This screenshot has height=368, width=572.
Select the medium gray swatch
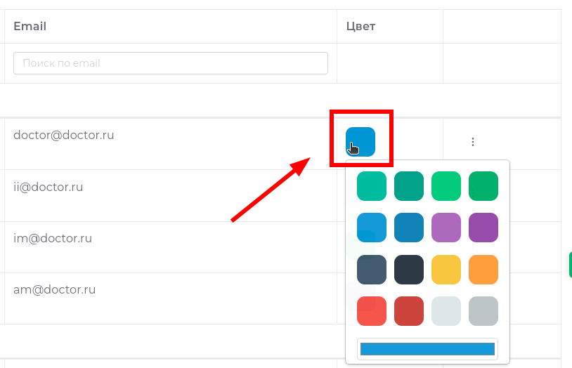[483, 311]
